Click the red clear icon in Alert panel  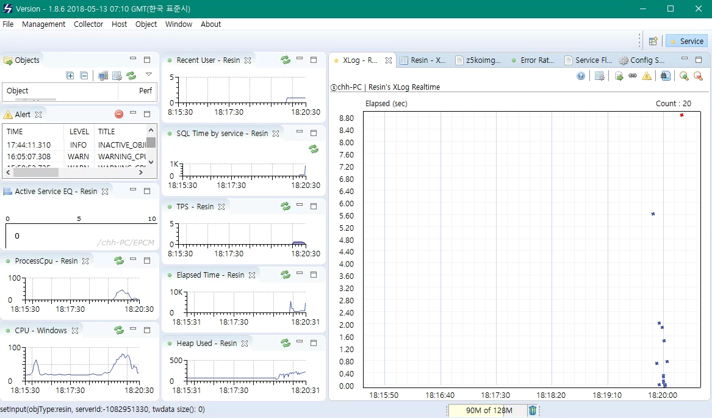pos(119,114)
